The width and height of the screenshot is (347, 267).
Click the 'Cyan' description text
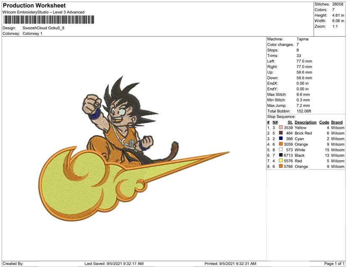[x=299, y=139]
